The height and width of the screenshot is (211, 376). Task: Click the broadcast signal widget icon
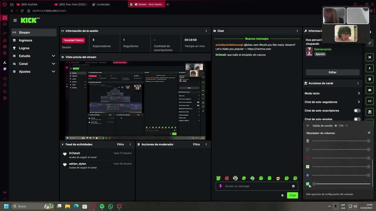point(370,101)
